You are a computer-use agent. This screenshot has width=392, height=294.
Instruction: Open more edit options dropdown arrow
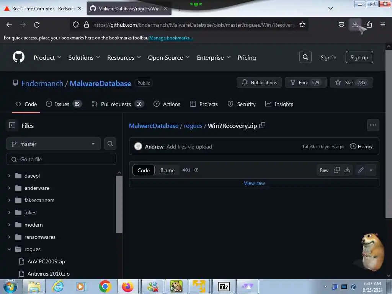pyautogui.click(x=371, y=170)
